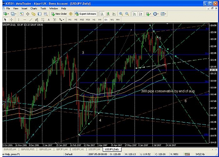The image size is (219, 157).
Task: Open the Strategy Tester magnifier icon
Action: [46, 14]
